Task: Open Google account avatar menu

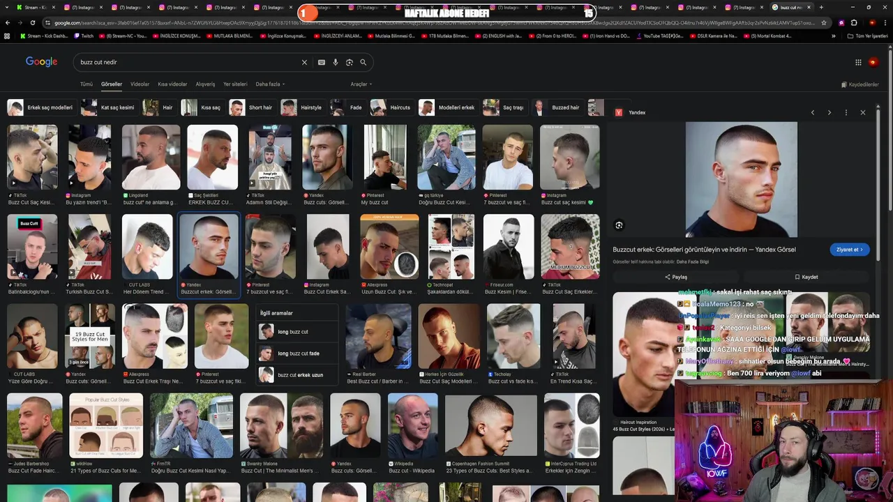Action: click(x=873, y=62)
